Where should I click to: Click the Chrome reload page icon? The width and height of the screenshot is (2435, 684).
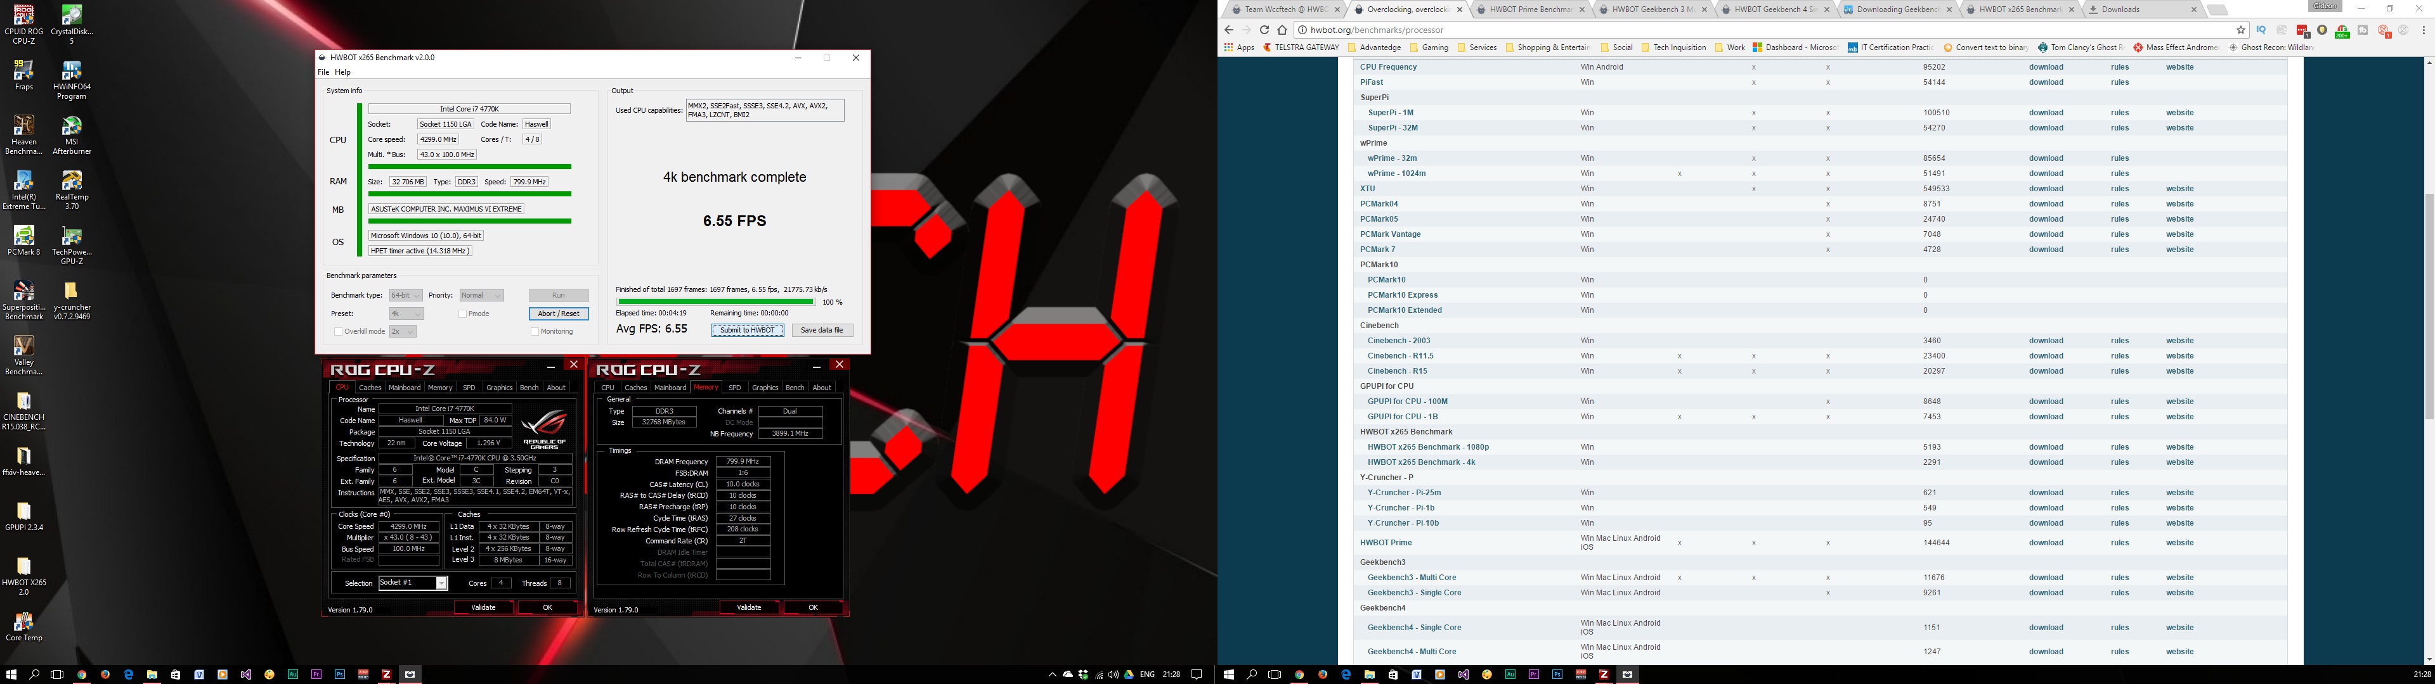coord(1264,29)
